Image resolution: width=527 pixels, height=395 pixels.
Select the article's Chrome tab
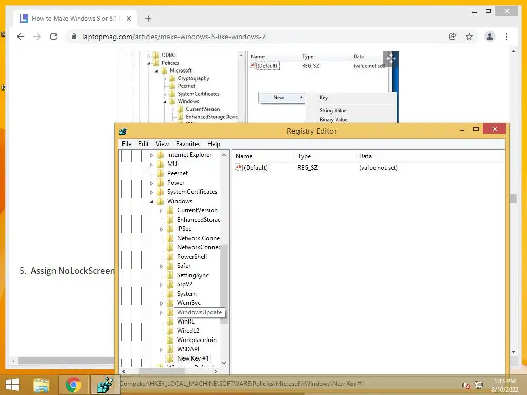pos(75,19)
